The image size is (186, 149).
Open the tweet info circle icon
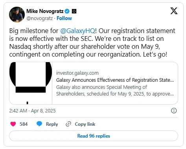(x=174, y=110)
